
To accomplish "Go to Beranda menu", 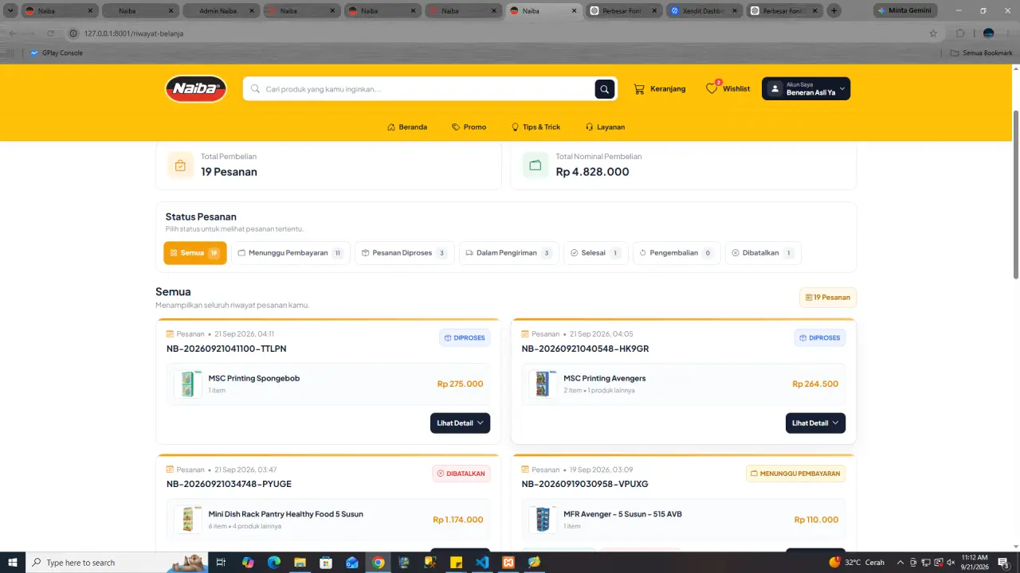I will click(x=407, y=127).
